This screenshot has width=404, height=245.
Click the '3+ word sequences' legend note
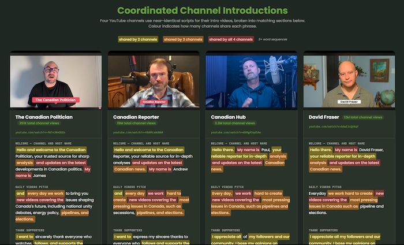pyautogui.click(x=272, y=39)
